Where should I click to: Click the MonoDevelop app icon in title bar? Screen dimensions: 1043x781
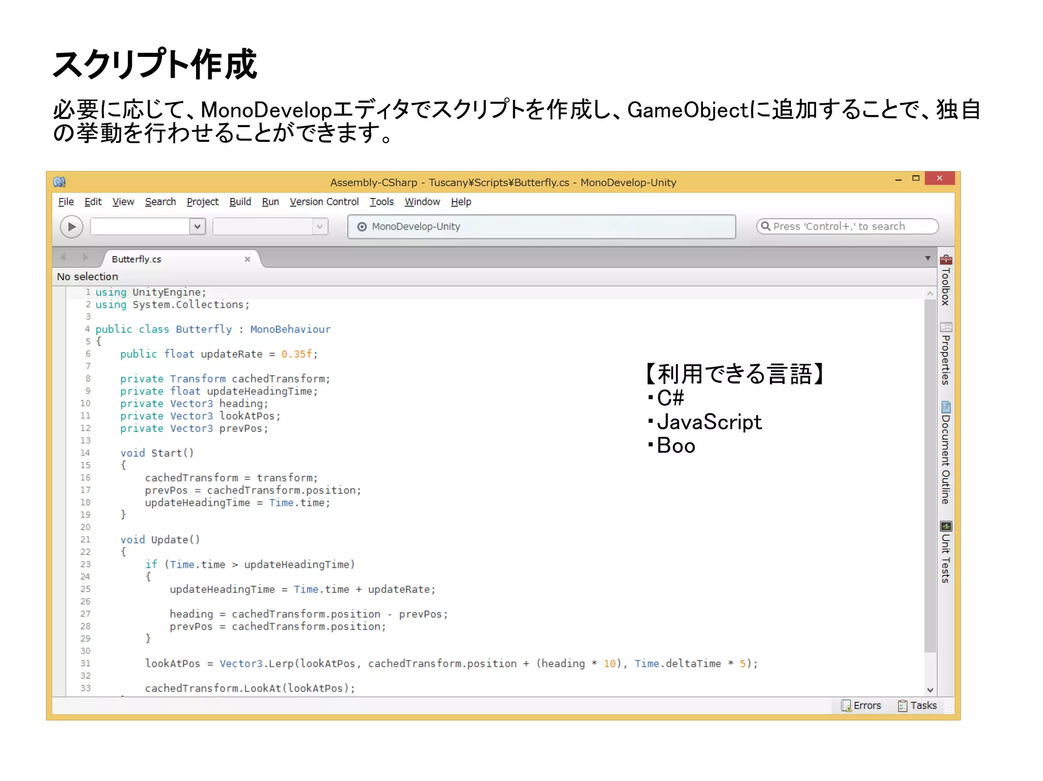pyautogui.click(x=60, y=182)
